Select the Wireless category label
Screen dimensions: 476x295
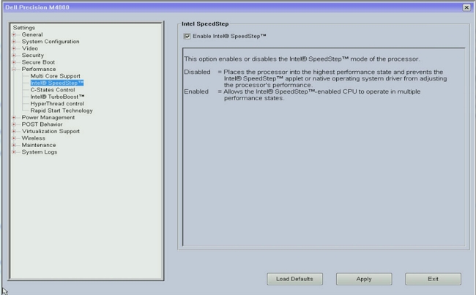pos(34,138)
